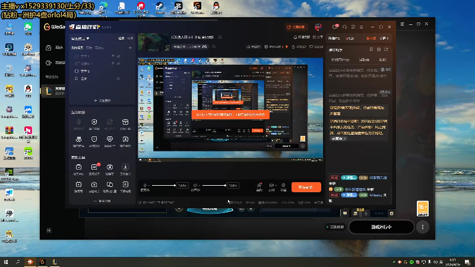Switch to the portrait orientation tab
This screenshot has width=475, height=267.
[130, 39]
